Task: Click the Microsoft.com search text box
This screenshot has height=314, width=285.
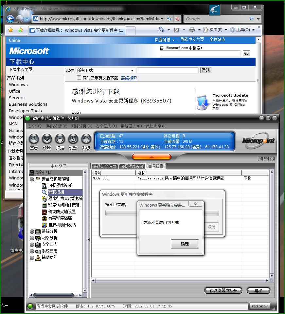Action: pyautogui.click(x=200, y=53)
